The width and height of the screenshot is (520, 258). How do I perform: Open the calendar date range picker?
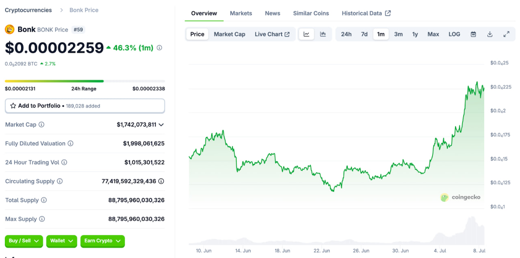point(473,34)
